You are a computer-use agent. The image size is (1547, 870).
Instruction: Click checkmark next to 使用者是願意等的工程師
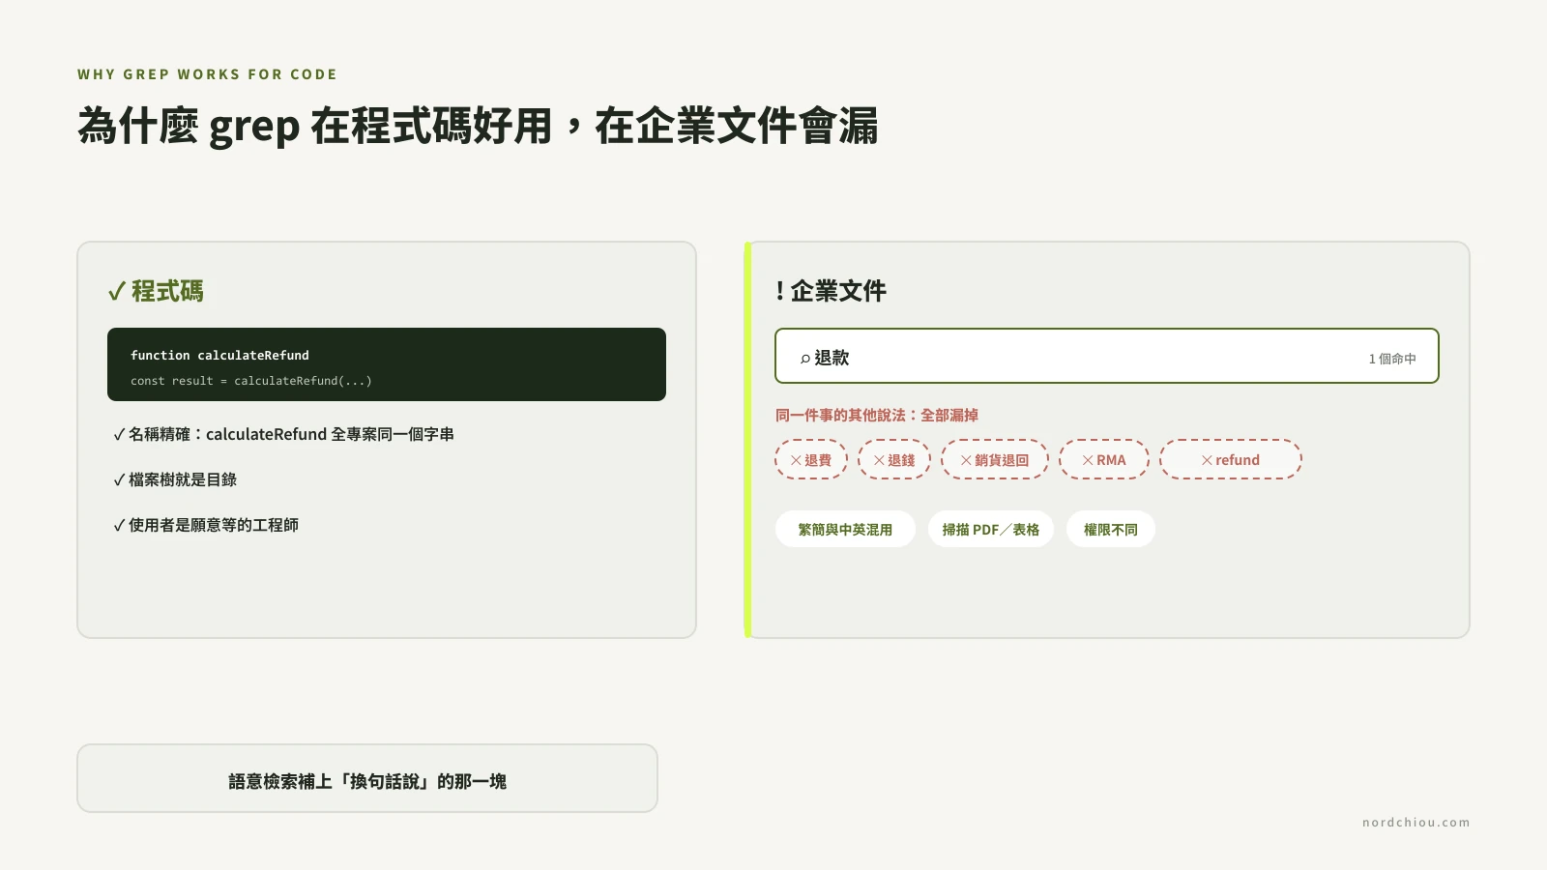(x=119, y=526)
